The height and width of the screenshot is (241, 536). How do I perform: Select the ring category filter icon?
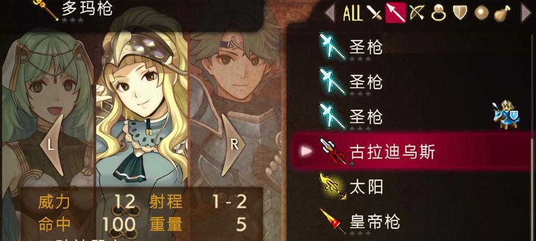tap(438, 13)
